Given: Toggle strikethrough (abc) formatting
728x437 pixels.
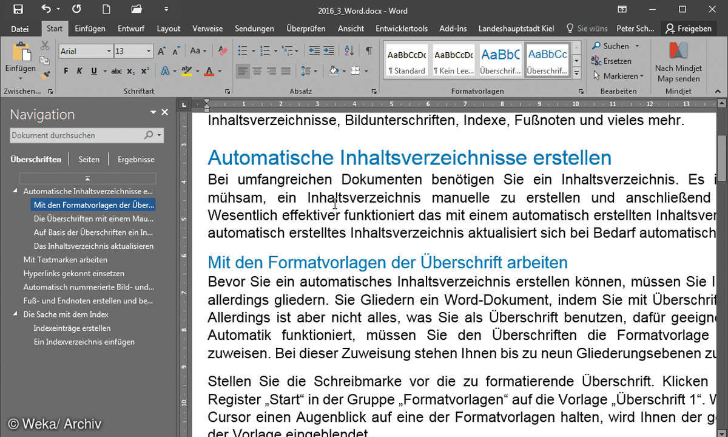Looking at the screenshot, I should point(116,72).
